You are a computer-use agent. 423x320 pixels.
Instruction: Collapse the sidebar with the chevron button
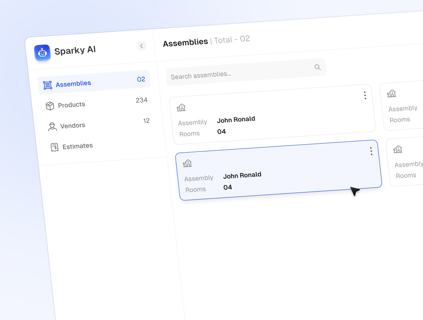point(142,46)
